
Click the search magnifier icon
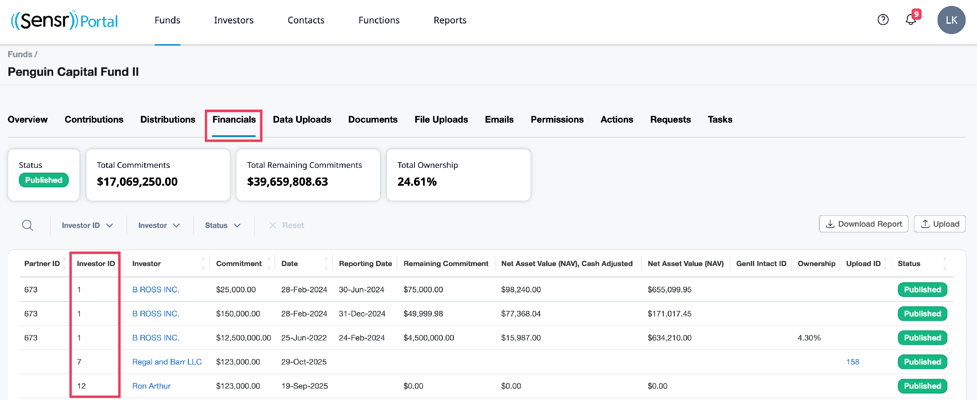pyautogui.click(x=27, y=225)
